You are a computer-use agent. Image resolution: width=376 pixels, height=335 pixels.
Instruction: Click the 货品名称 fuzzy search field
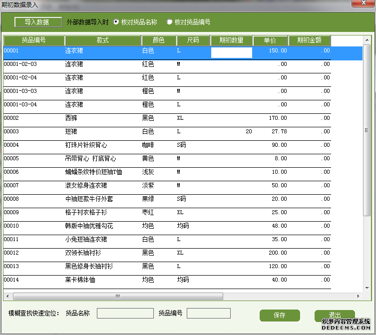pos(125,314)
